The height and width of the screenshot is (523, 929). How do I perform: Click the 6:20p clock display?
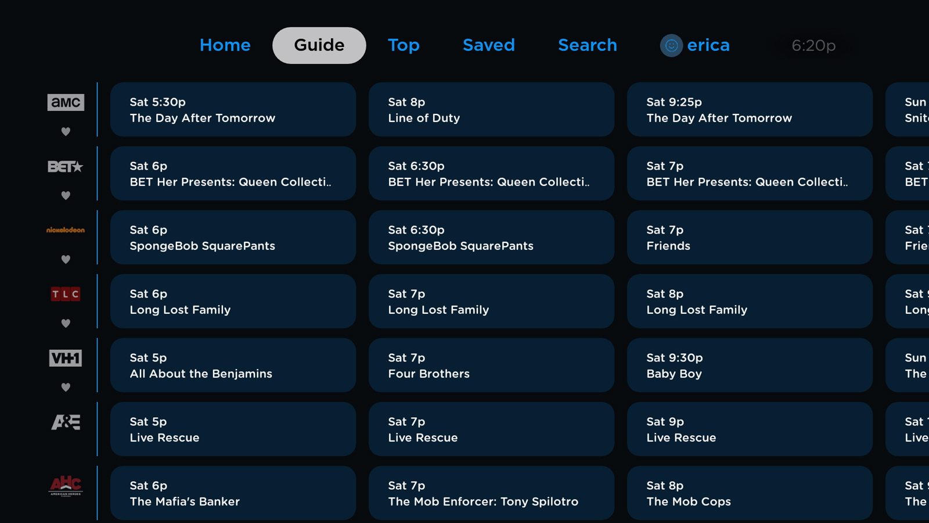[x=812, y=45]
